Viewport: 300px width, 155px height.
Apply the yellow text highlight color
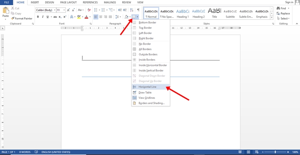pyautogui.click(x=79, y=17)
